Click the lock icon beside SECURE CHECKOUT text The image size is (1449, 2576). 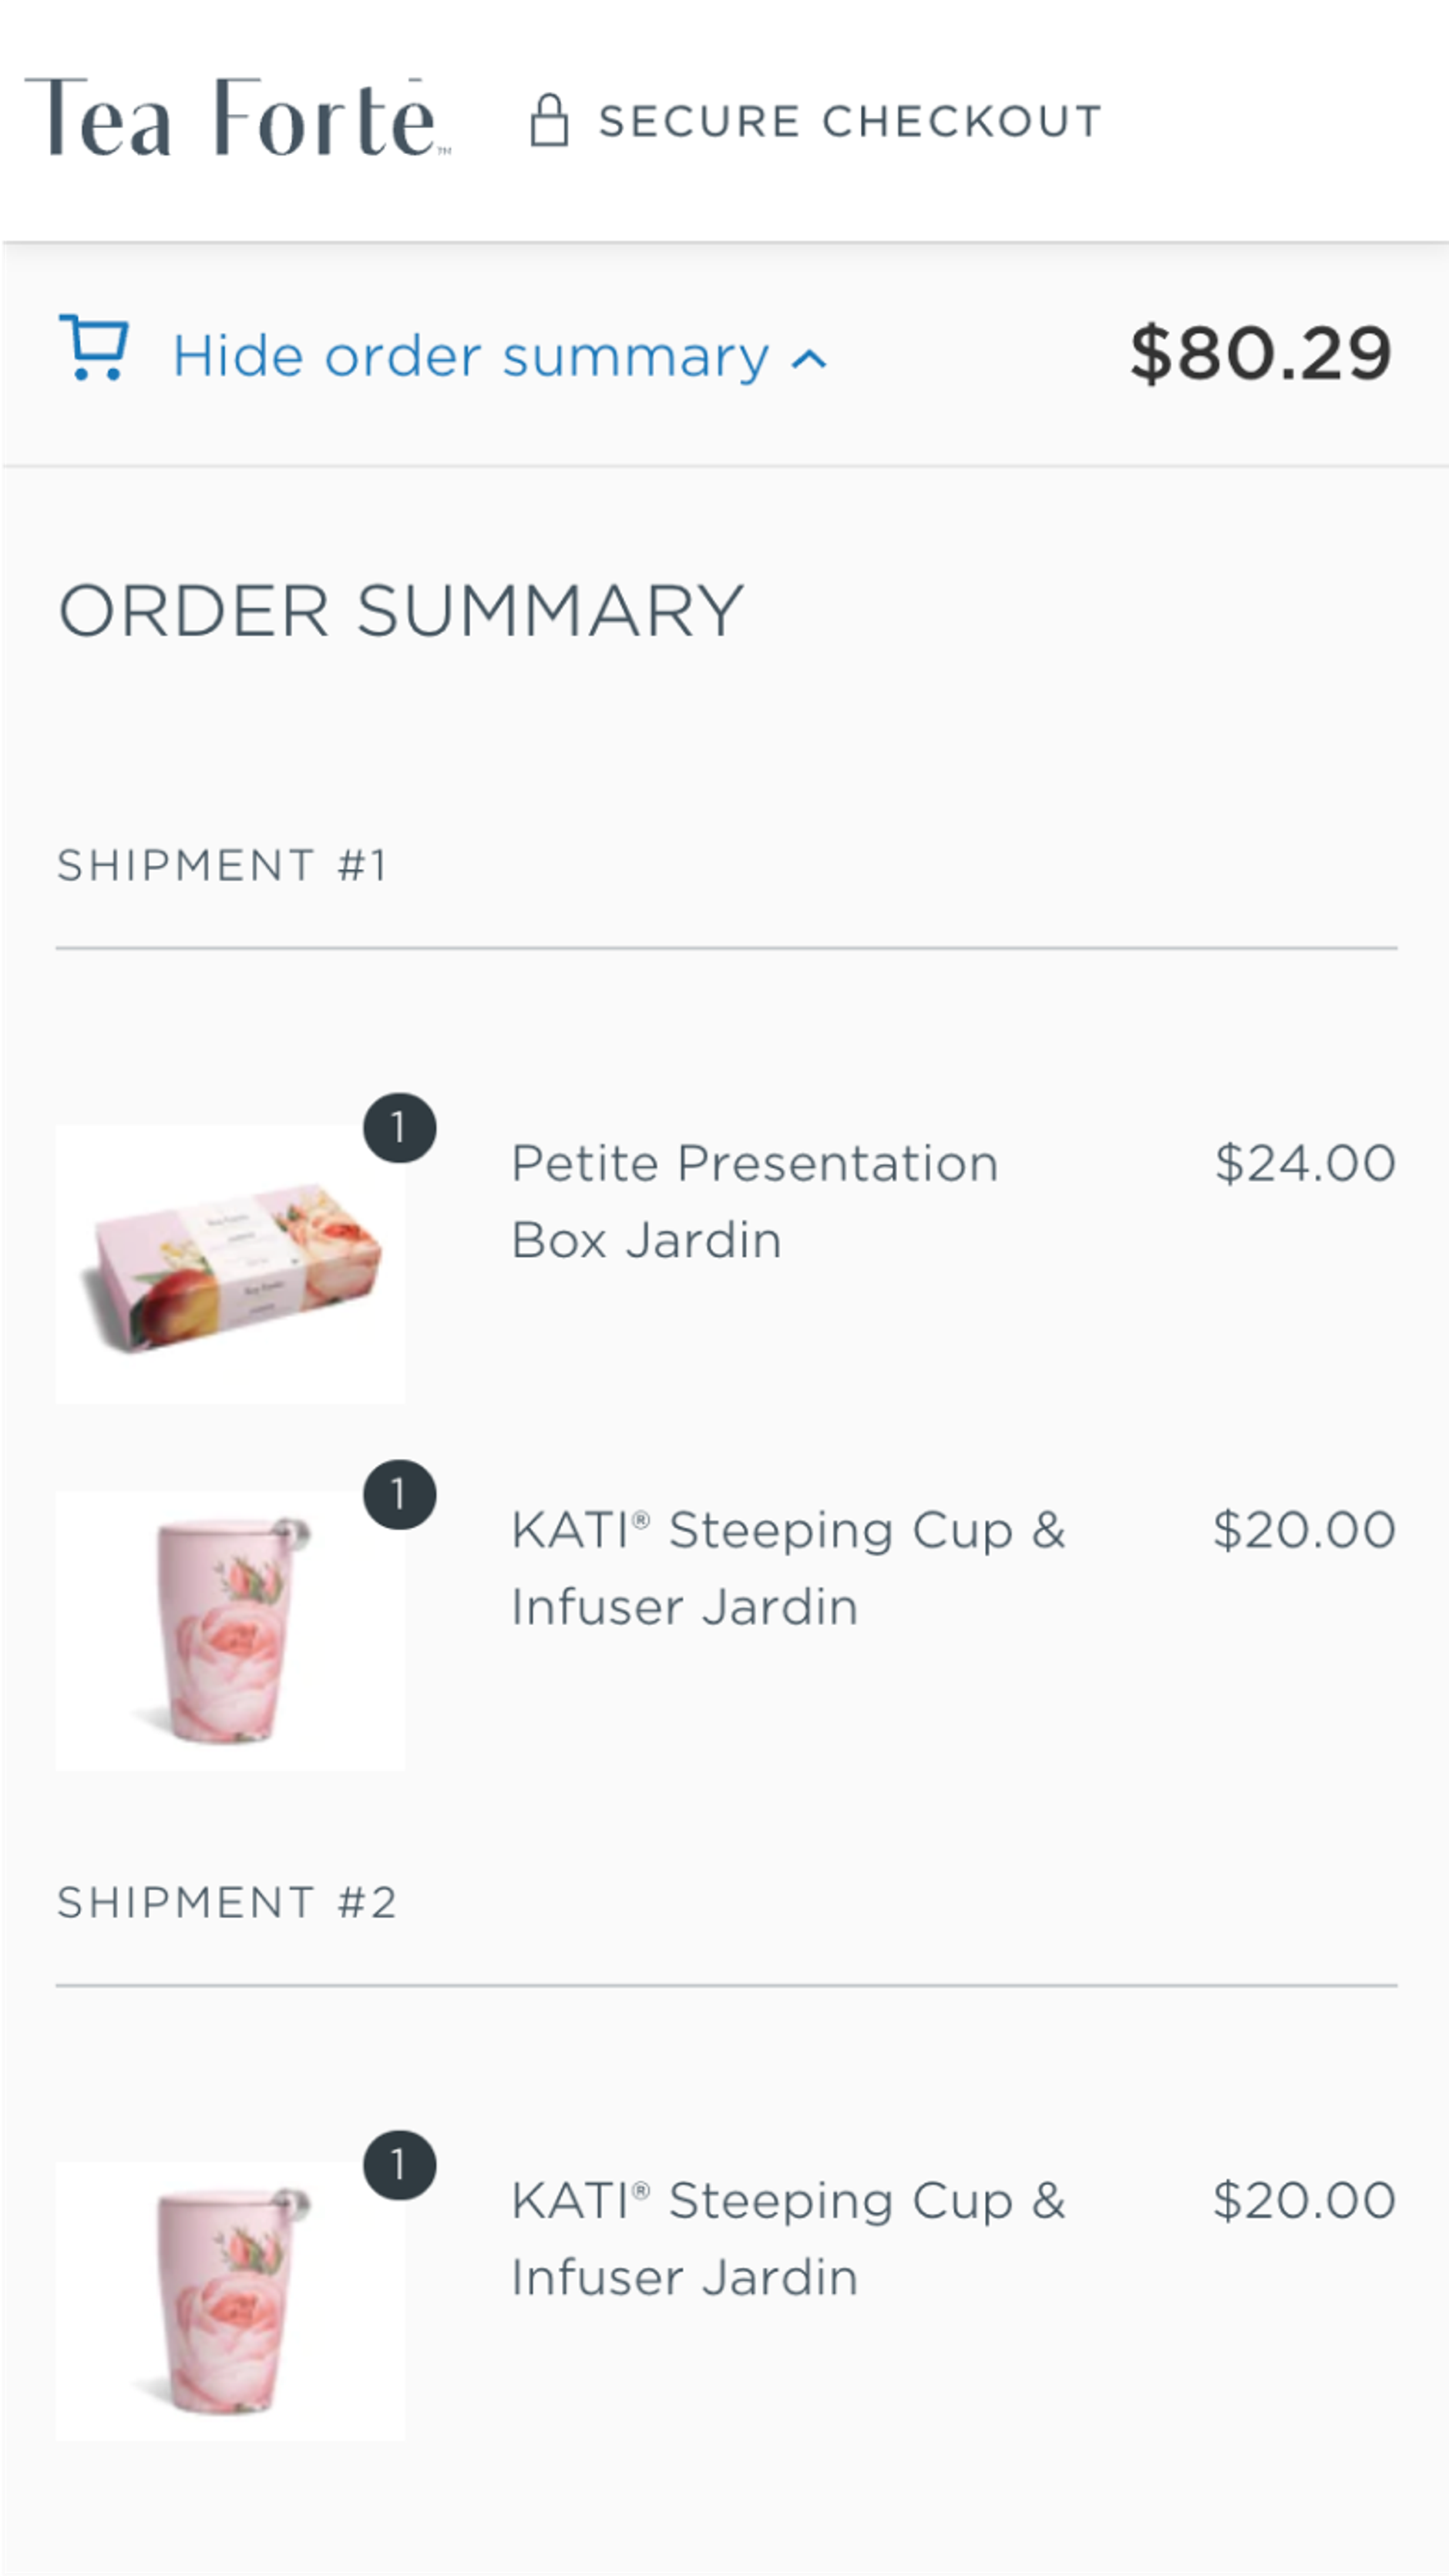click(551, 120)
